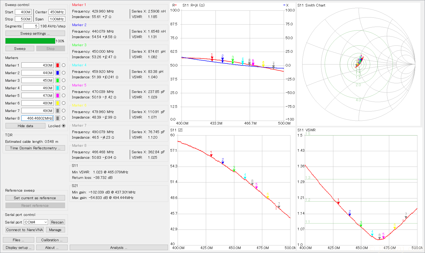Select the Marker 6 radio button
Image resolution: width=425 pixels, height=253 pixels.
pos(63,103)
